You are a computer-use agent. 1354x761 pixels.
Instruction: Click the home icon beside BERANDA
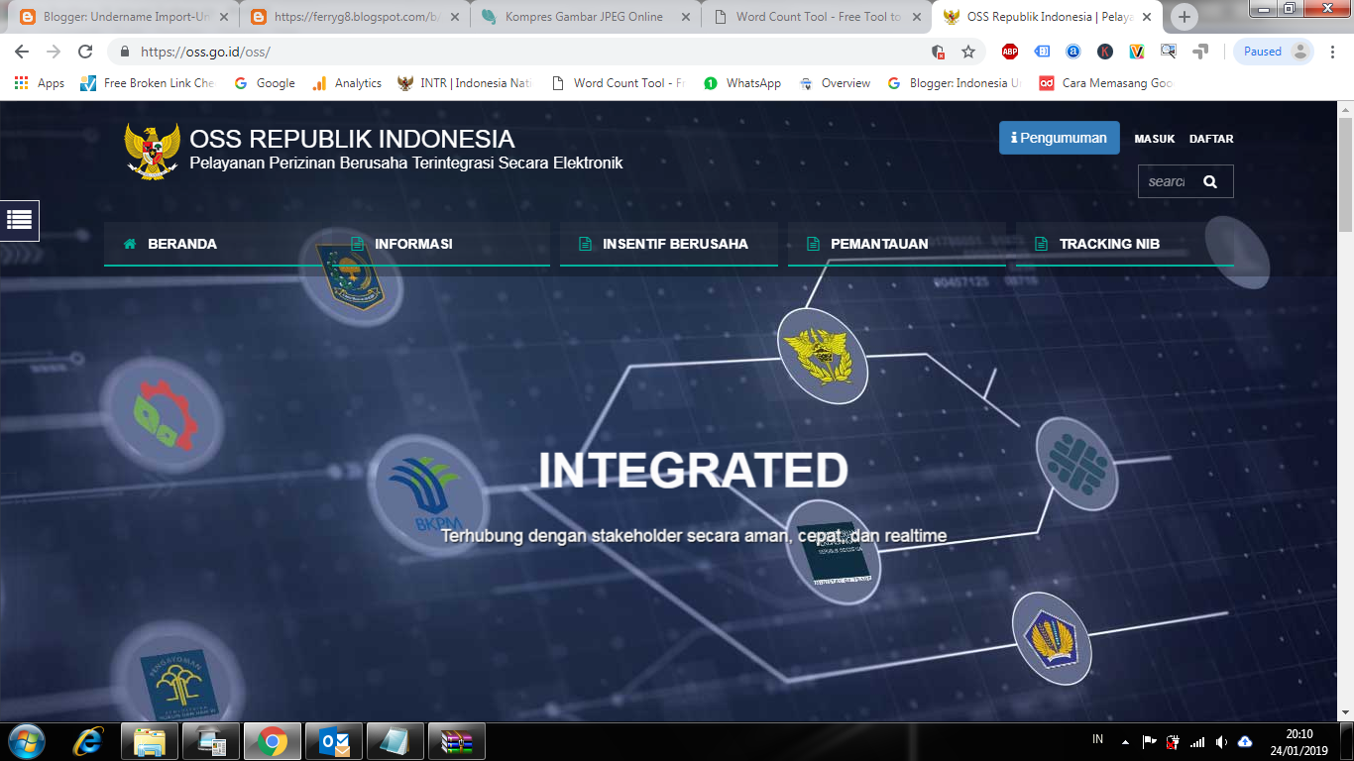point(128,243)
